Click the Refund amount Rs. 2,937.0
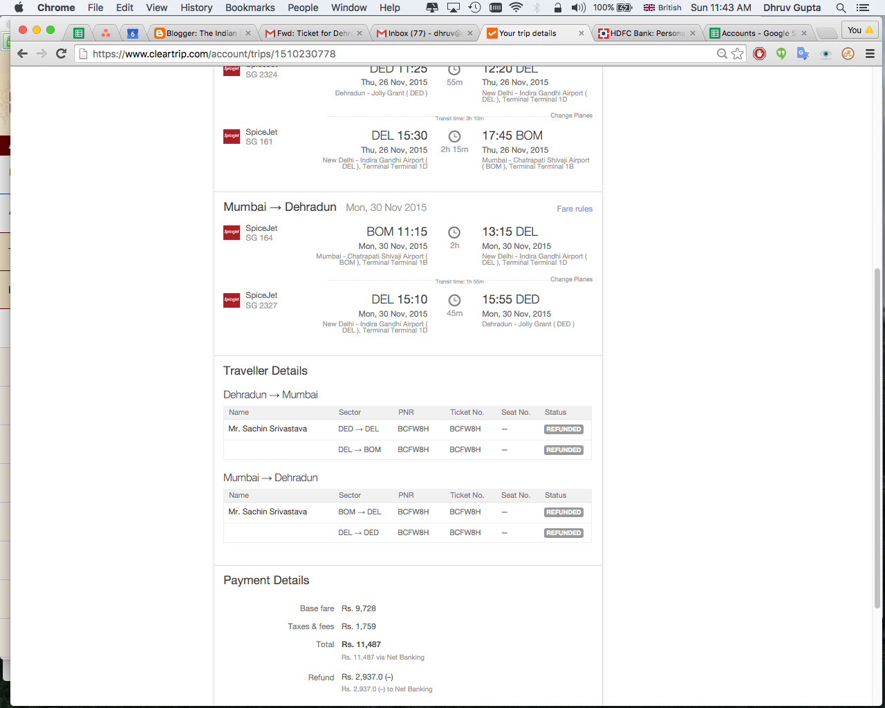Viewport: 885px width, 708px height. [x=367, y=677]
